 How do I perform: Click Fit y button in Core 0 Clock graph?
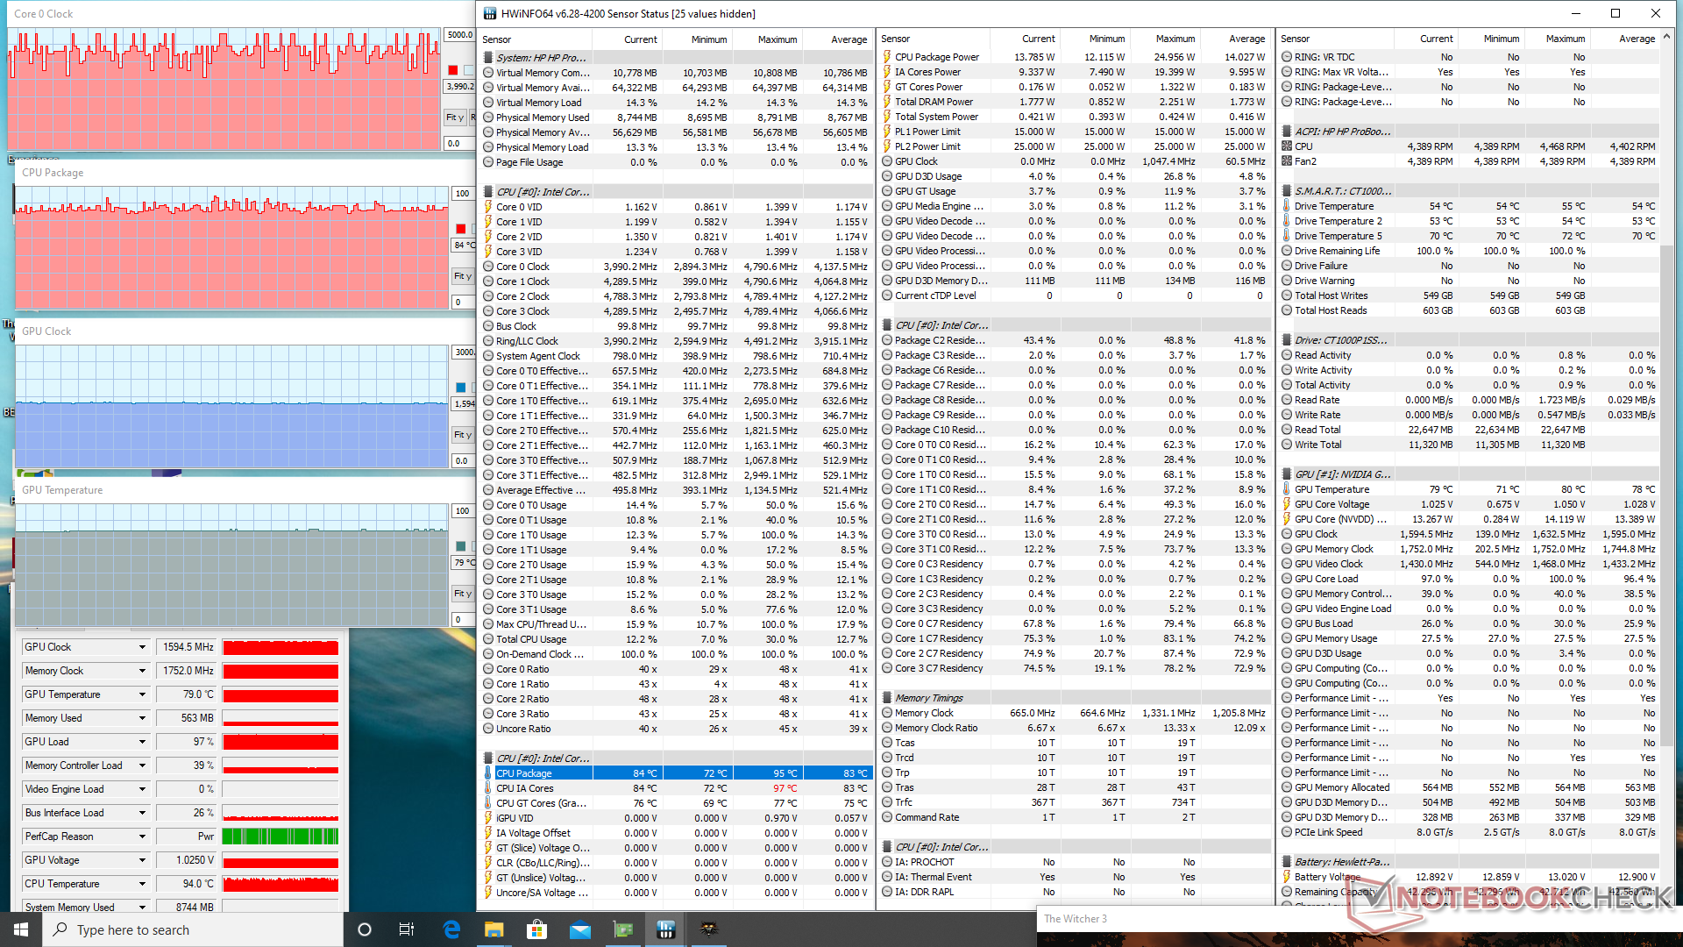(455, 117)
